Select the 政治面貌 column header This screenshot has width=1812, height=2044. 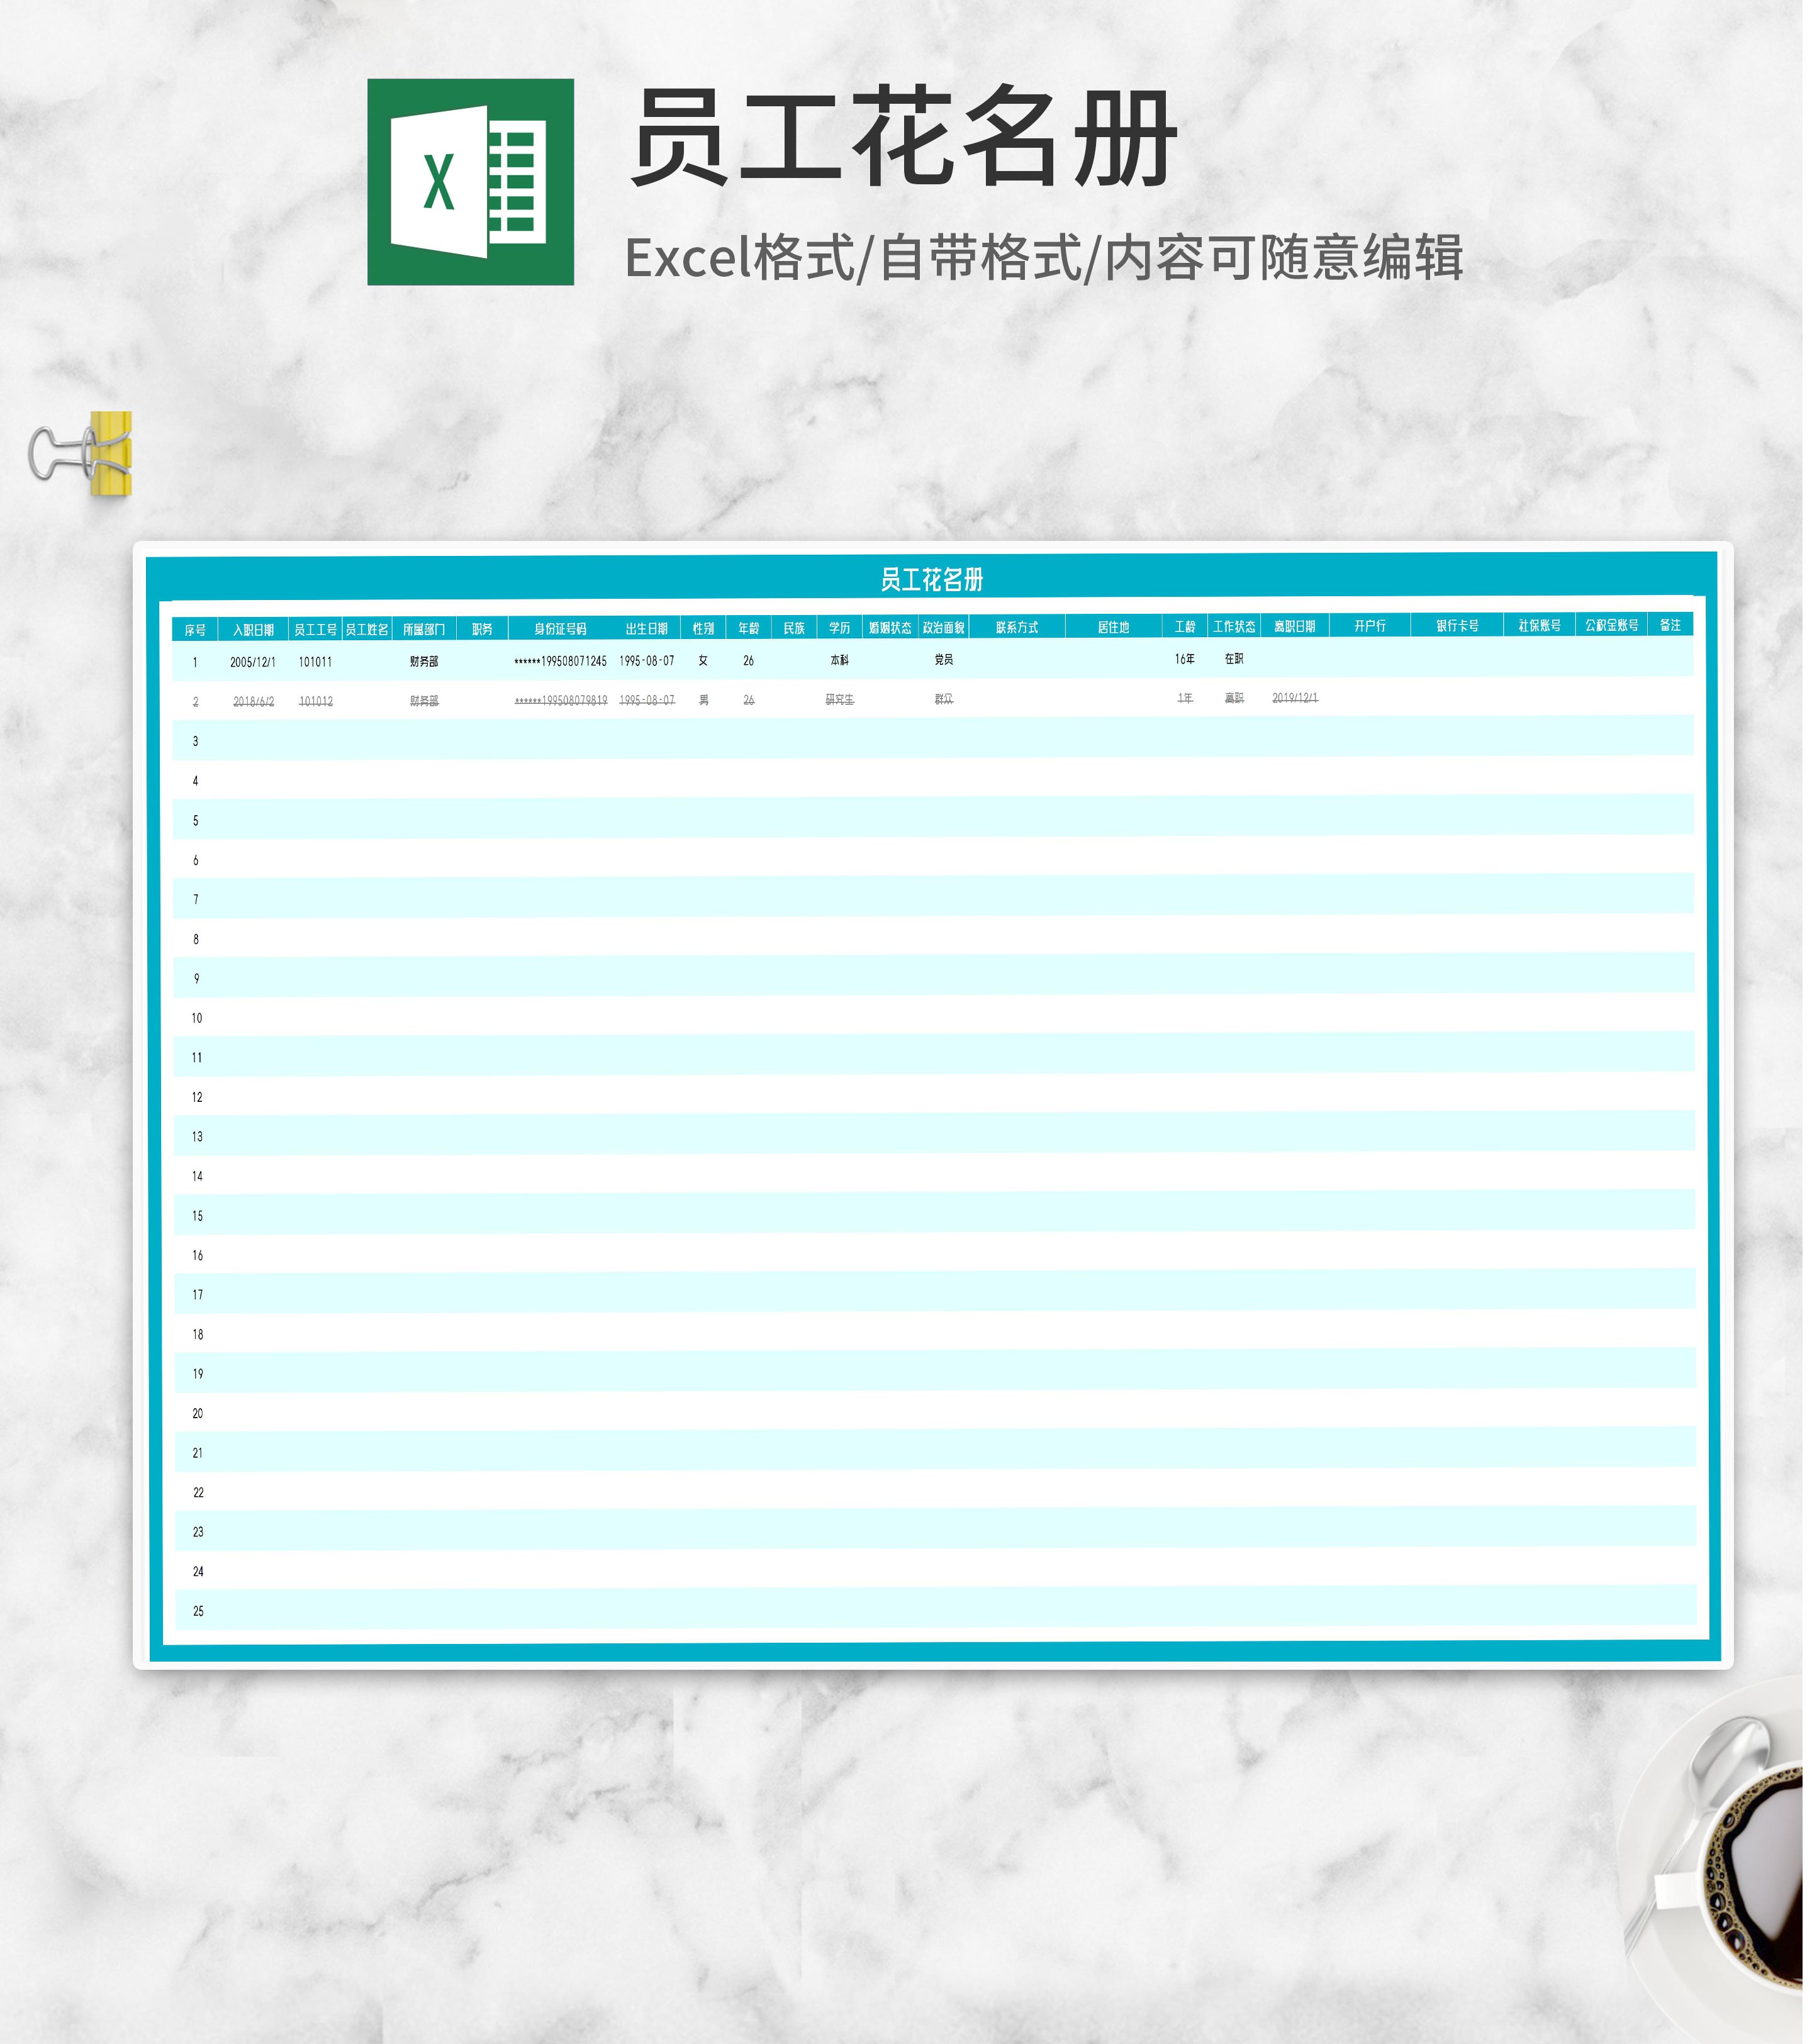(x=944, y=628)
